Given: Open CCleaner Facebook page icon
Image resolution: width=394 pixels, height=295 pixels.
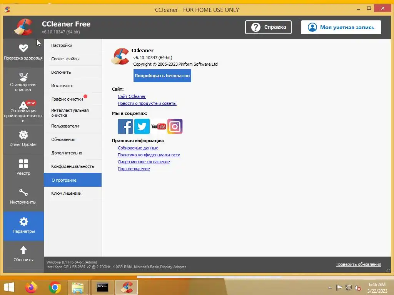Looking at the screenshot, I should 125,126.
